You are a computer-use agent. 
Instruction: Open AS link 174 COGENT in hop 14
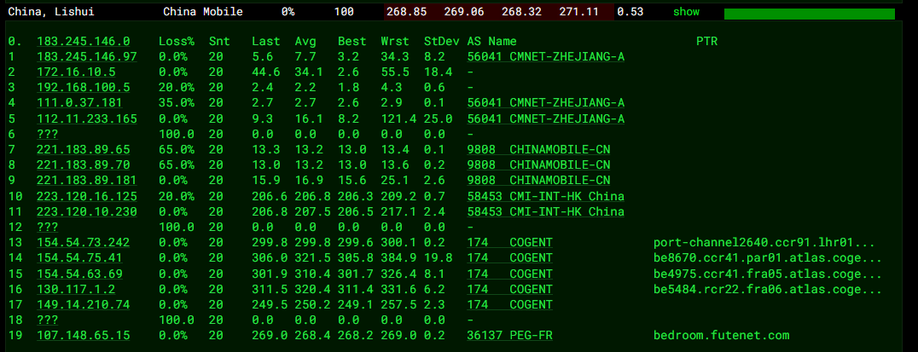[x=510, y=258]
